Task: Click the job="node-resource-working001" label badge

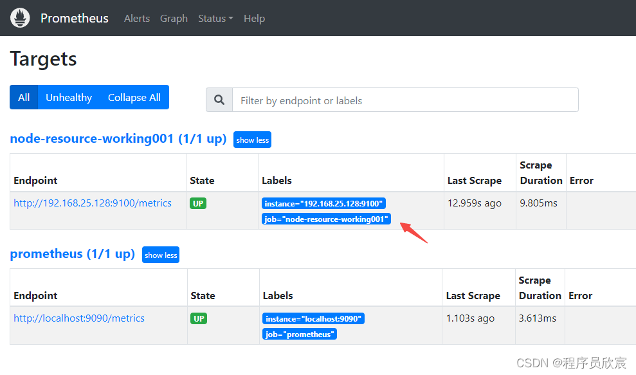Action: click(326, 219)
